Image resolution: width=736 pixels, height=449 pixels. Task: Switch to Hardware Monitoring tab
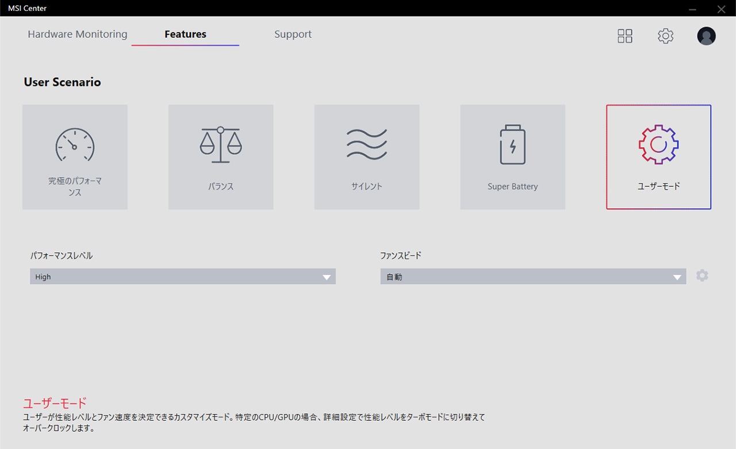click(x=78, y=34)
